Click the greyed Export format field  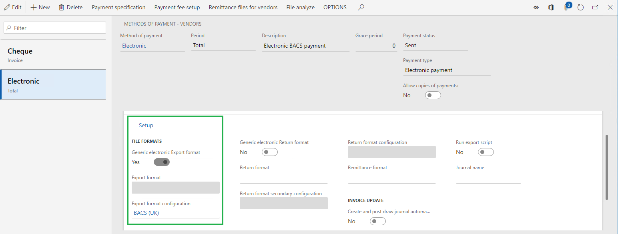pyautogui.click(x=176, y=188)
